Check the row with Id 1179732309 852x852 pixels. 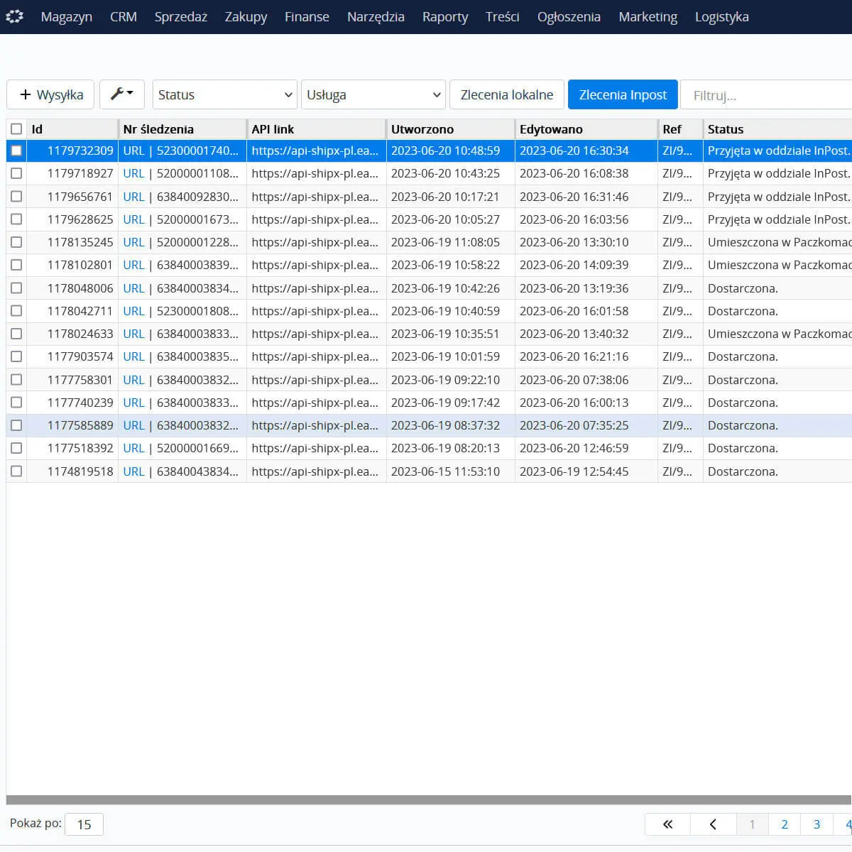[x=16, y=151]
